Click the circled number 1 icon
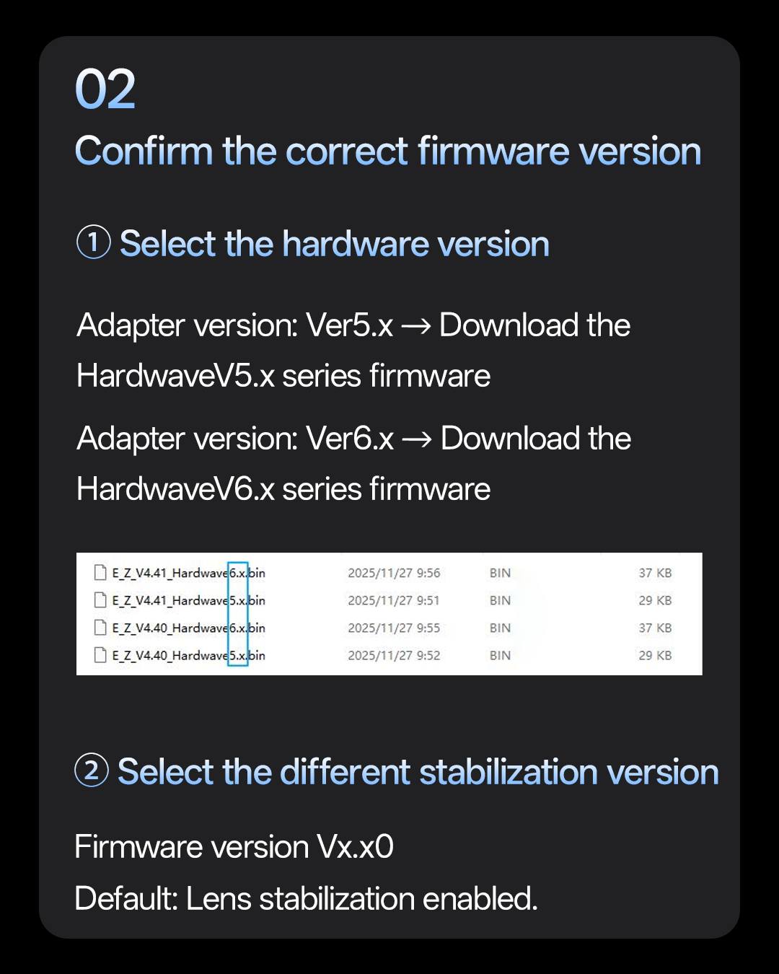The image size is (779, 974). [93, 242]
